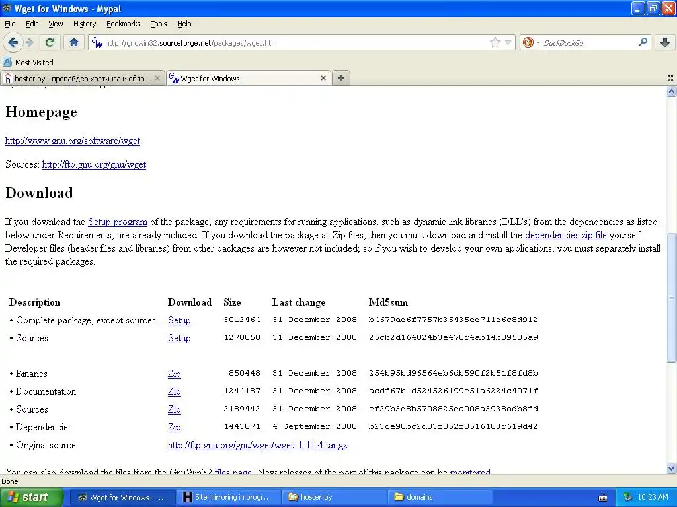Open the File menu
This screenshot has width=677, height=507.
pyautogui.click(x=10, y=24)
